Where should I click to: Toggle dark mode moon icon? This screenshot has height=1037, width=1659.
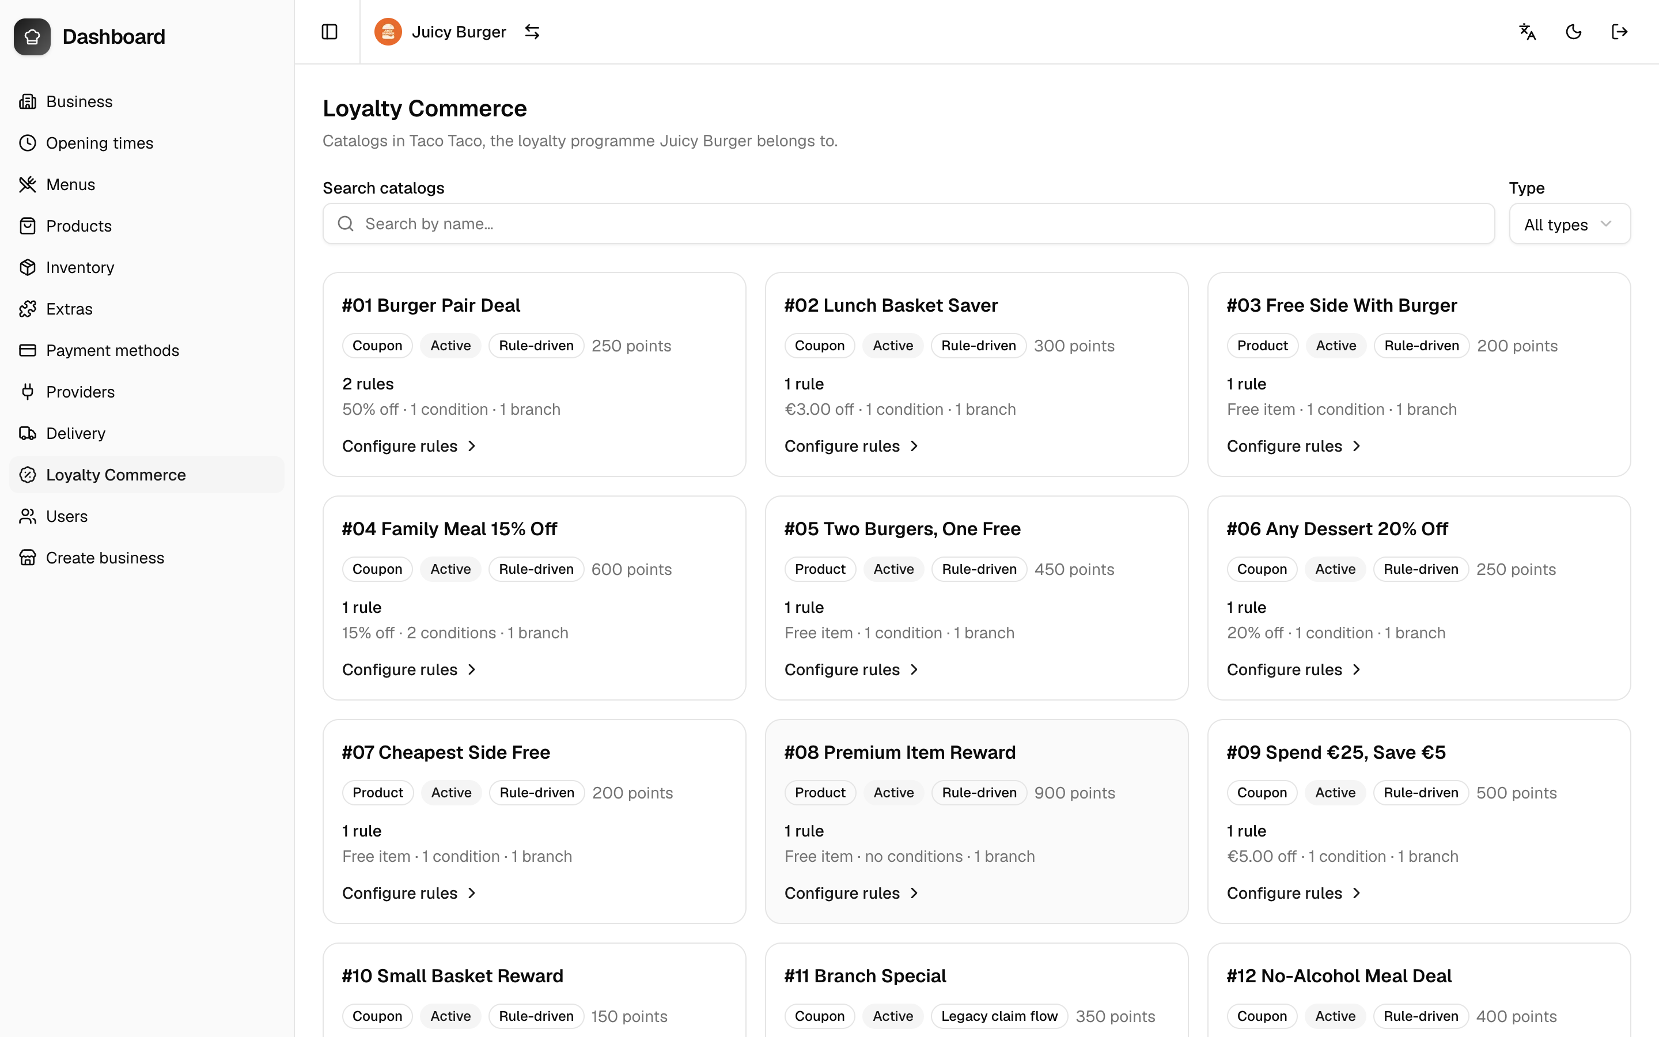point(1573,32)
